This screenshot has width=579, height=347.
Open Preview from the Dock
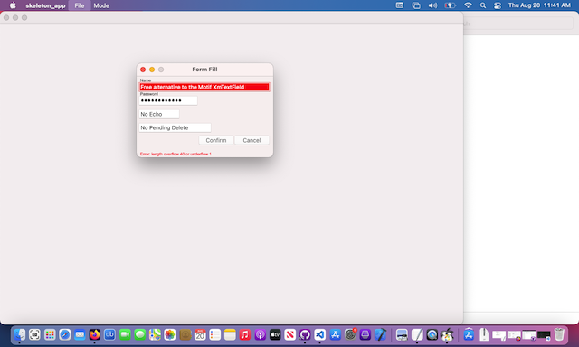402,334
